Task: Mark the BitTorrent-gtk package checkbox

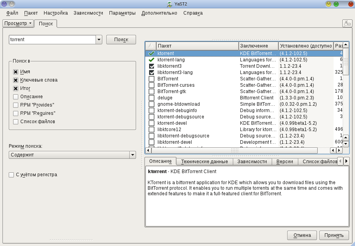Action: click(152, 92)
